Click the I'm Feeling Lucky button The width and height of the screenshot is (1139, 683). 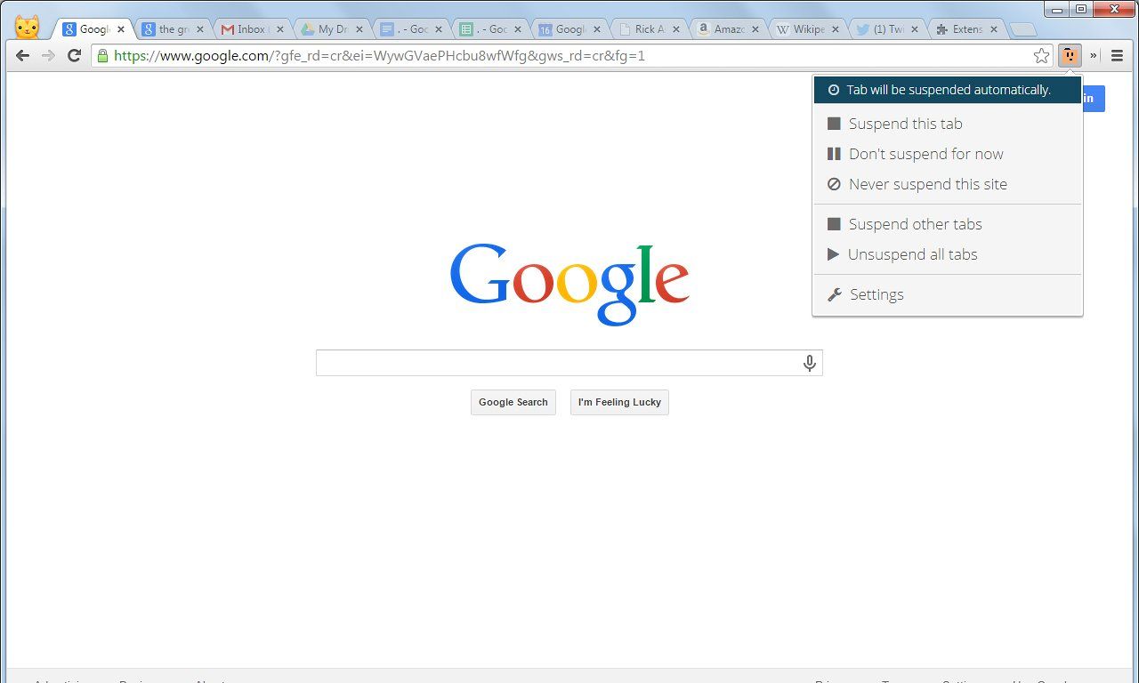(x=619, y=402)
